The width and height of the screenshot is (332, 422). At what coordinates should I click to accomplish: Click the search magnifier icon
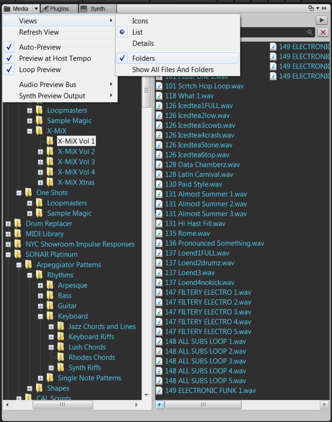click(x=310, y=32)
